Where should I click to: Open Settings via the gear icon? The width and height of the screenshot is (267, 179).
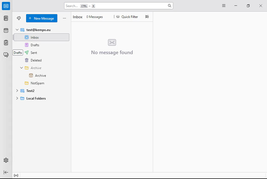[x=6, y=160]
